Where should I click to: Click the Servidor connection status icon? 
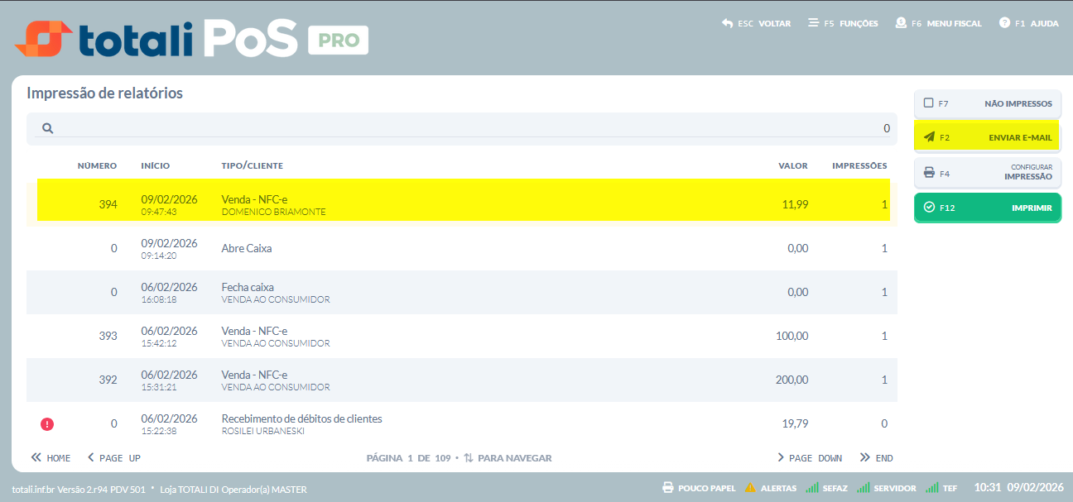pyautogui.click(x=864, y=488)
